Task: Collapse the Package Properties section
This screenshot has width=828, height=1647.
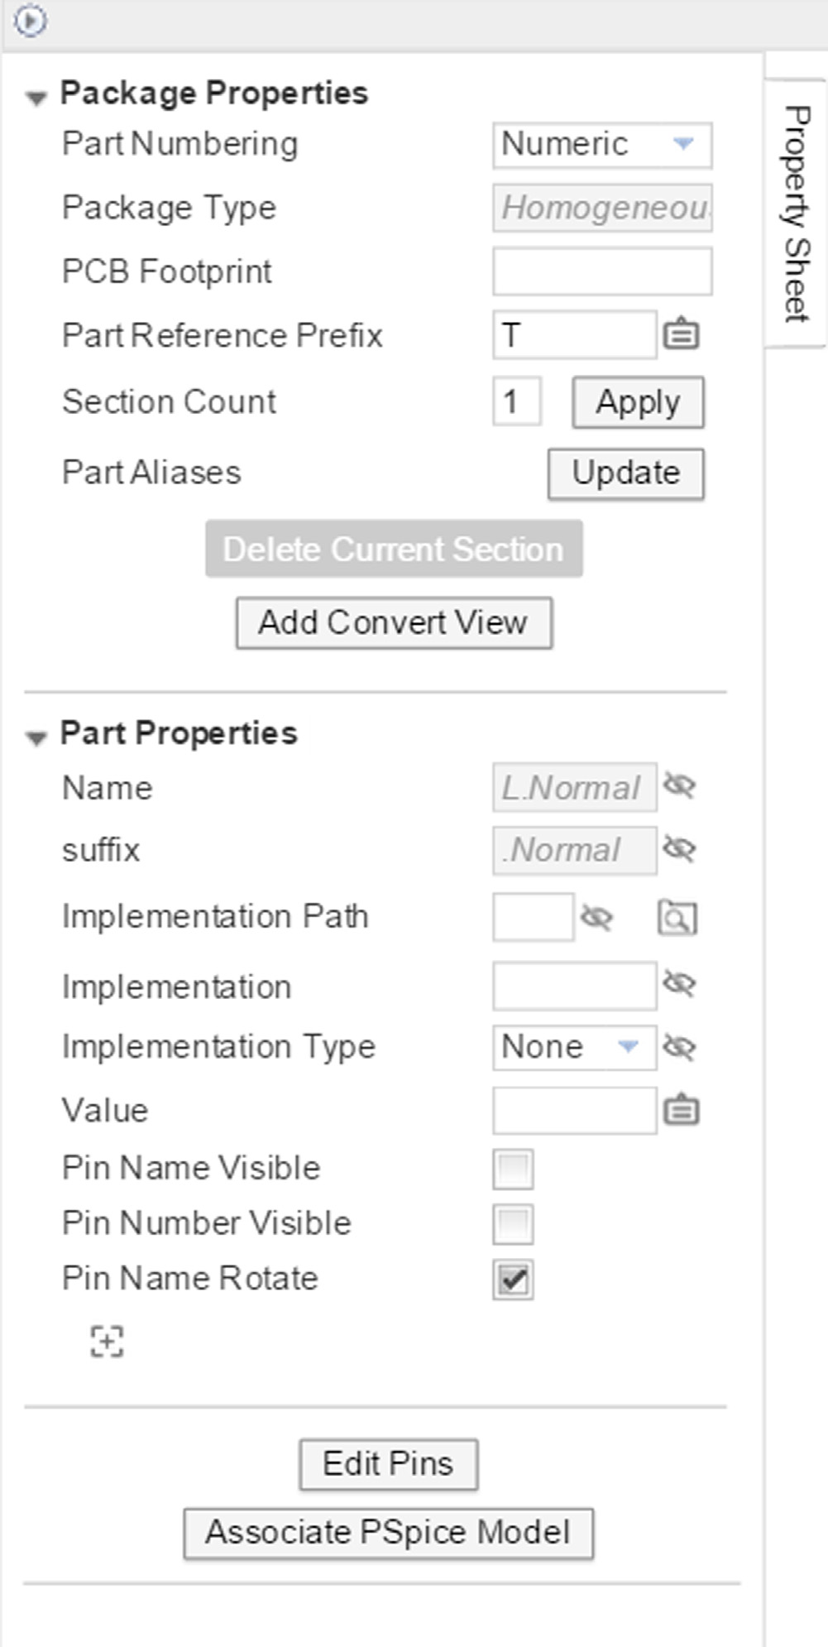Action: (36, 98)
